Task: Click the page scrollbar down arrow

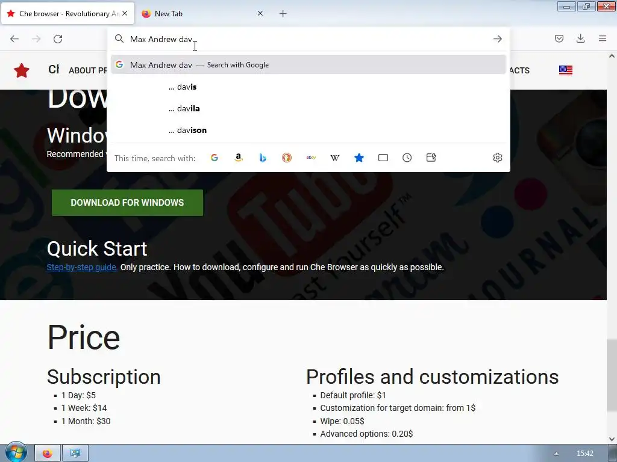Action: click(x=612, y=439)
